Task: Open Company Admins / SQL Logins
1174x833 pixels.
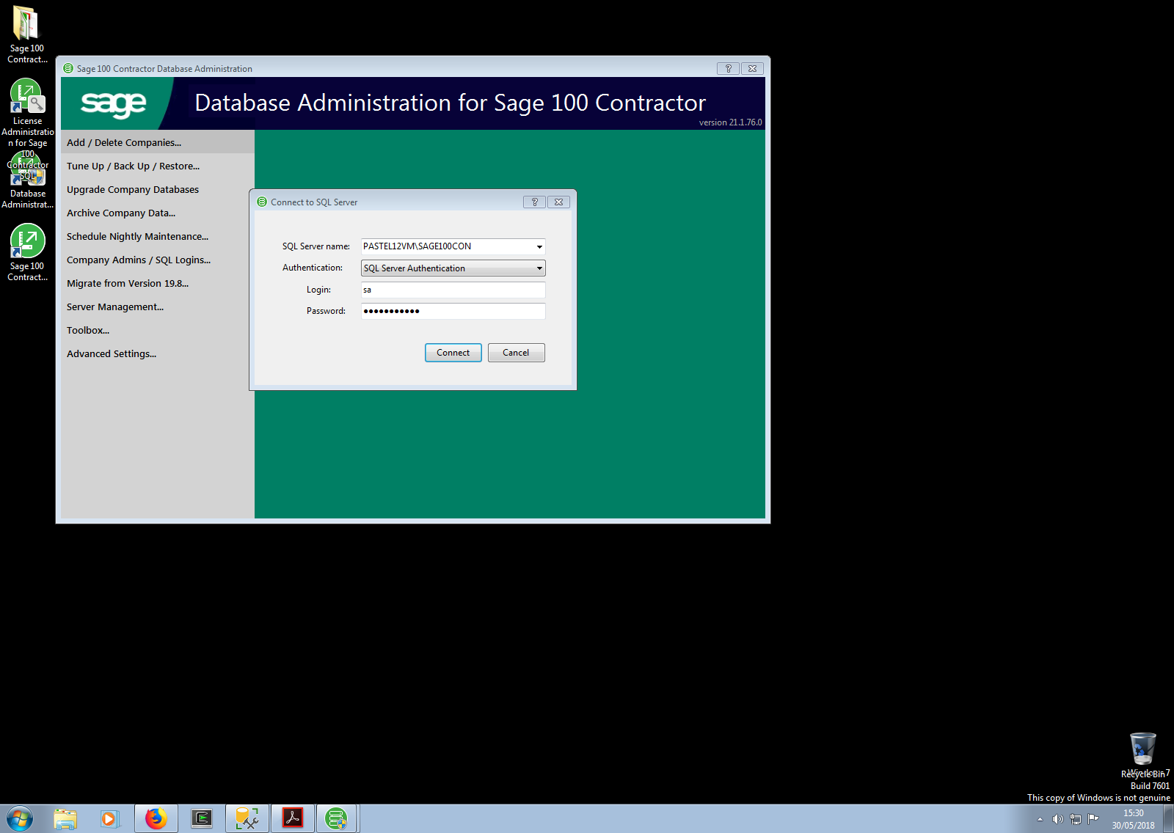Action: [x=158, y=260]
